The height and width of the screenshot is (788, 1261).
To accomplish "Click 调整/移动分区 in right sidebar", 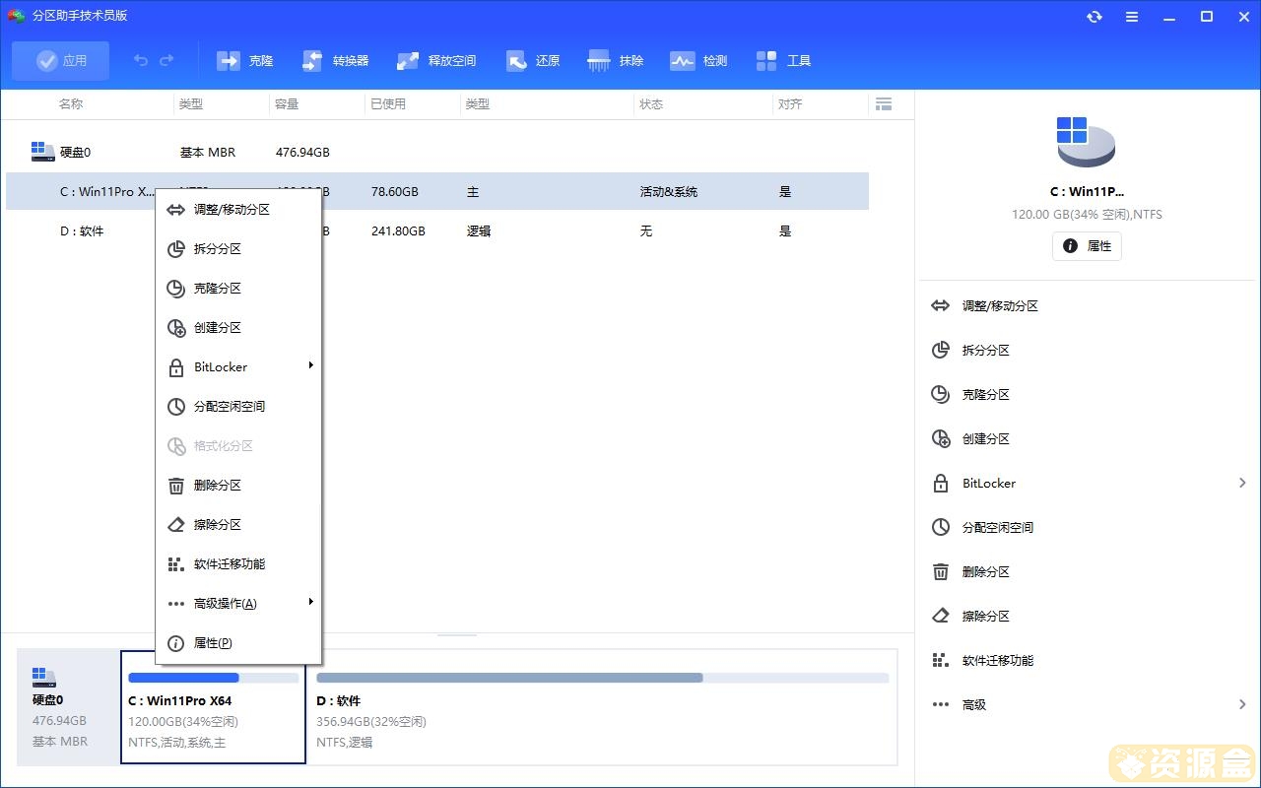I will tap(1000, 306).
